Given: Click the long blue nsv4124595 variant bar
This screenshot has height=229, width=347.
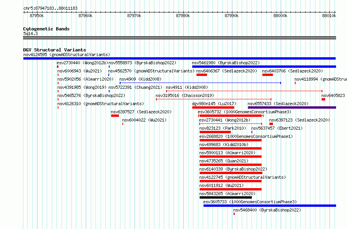Looking at the screenshot, I should click(179, 58).
